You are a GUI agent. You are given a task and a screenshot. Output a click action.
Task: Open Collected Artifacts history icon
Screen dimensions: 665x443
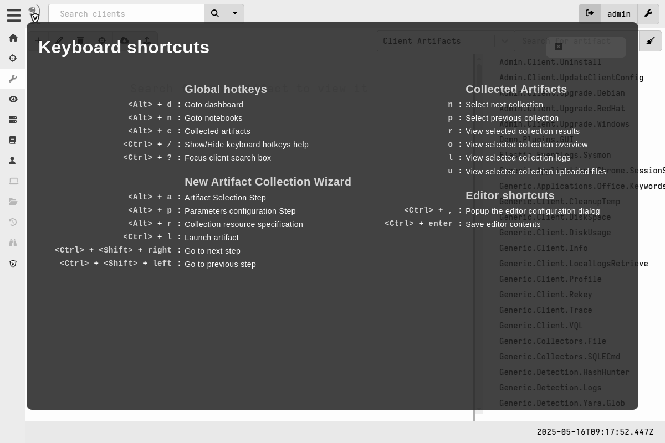point(13,222)
